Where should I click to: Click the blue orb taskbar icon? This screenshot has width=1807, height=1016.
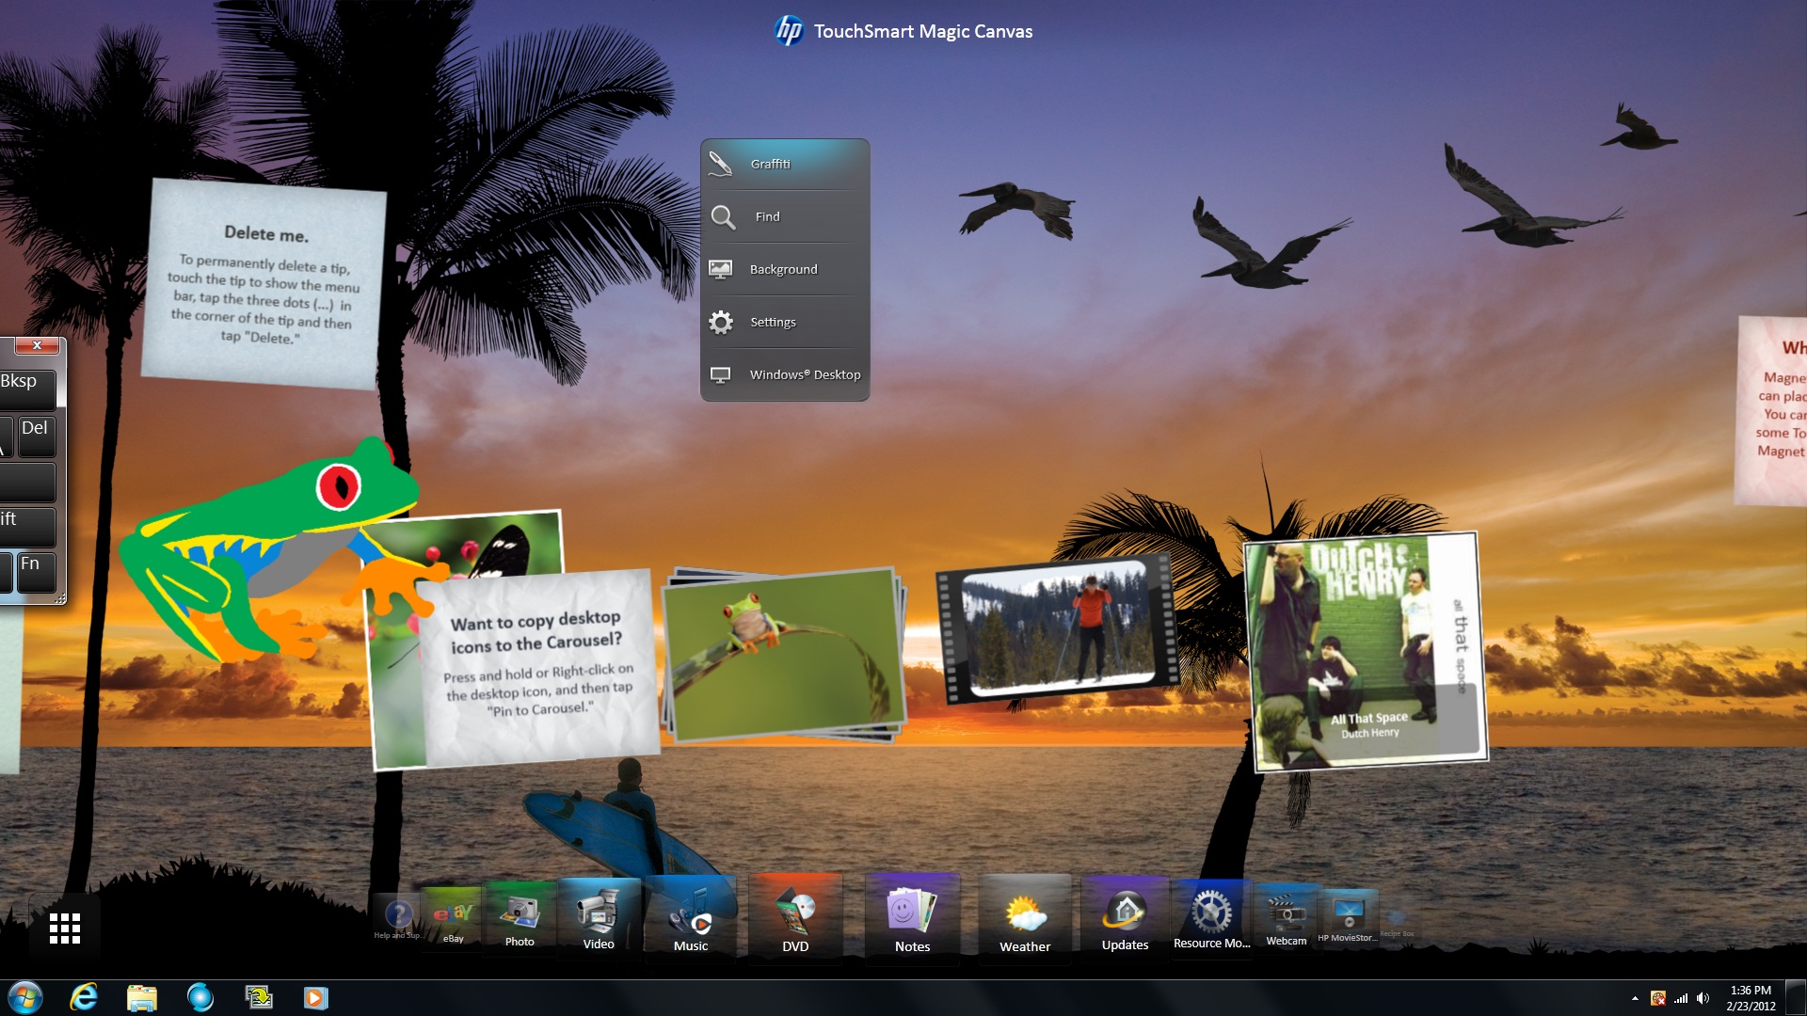(200, 997)
